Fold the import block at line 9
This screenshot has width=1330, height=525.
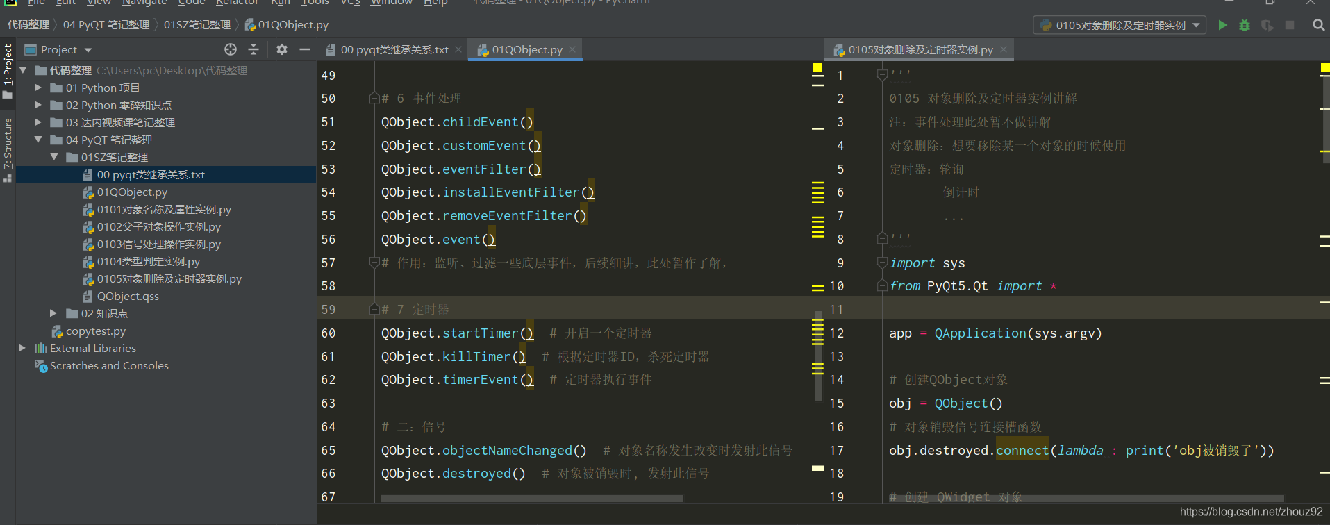tap(882, 262)
